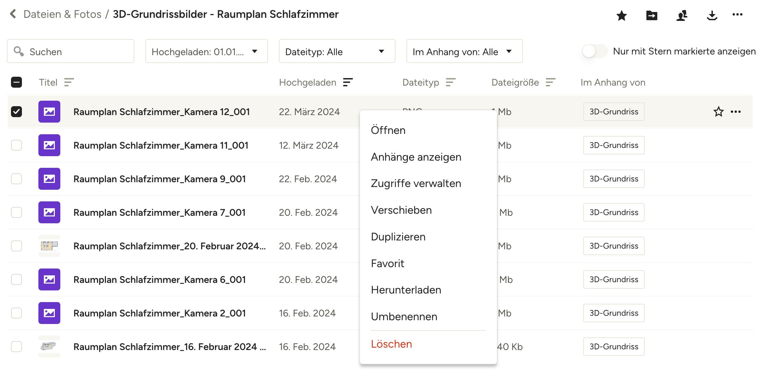
Task: Check the Kamera 2_001 checkbox
Action: (16, 313)
